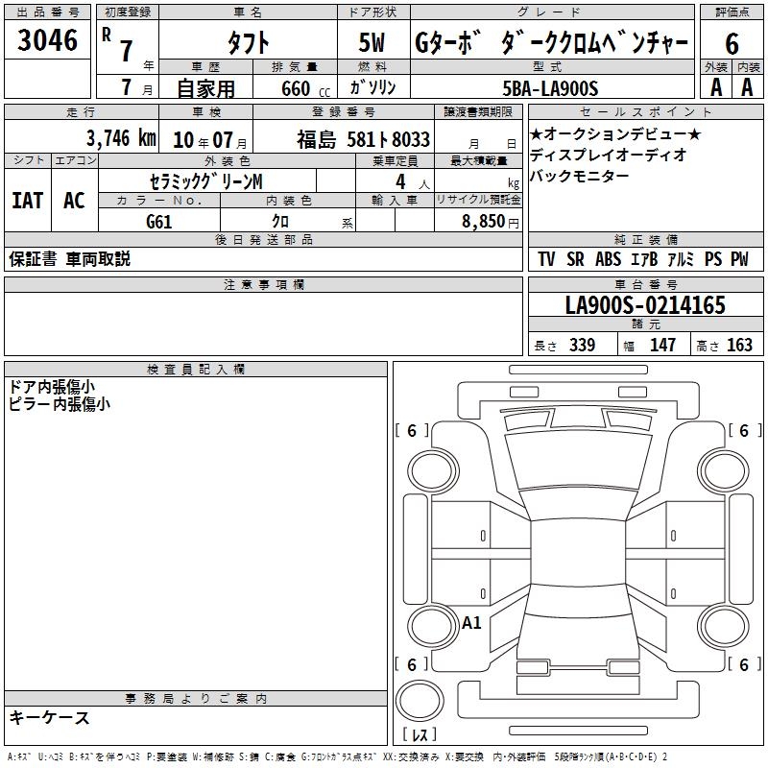Select exterior color セラミックグリーンM
This screenshot has height=768, width=768.
click(206, 181)
